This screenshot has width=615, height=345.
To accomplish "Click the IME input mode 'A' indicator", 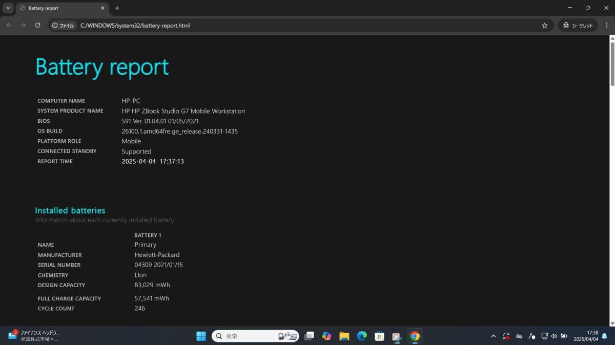I will coord(531,336).
